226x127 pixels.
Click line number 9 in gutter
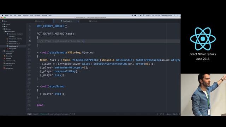(30, 41)
